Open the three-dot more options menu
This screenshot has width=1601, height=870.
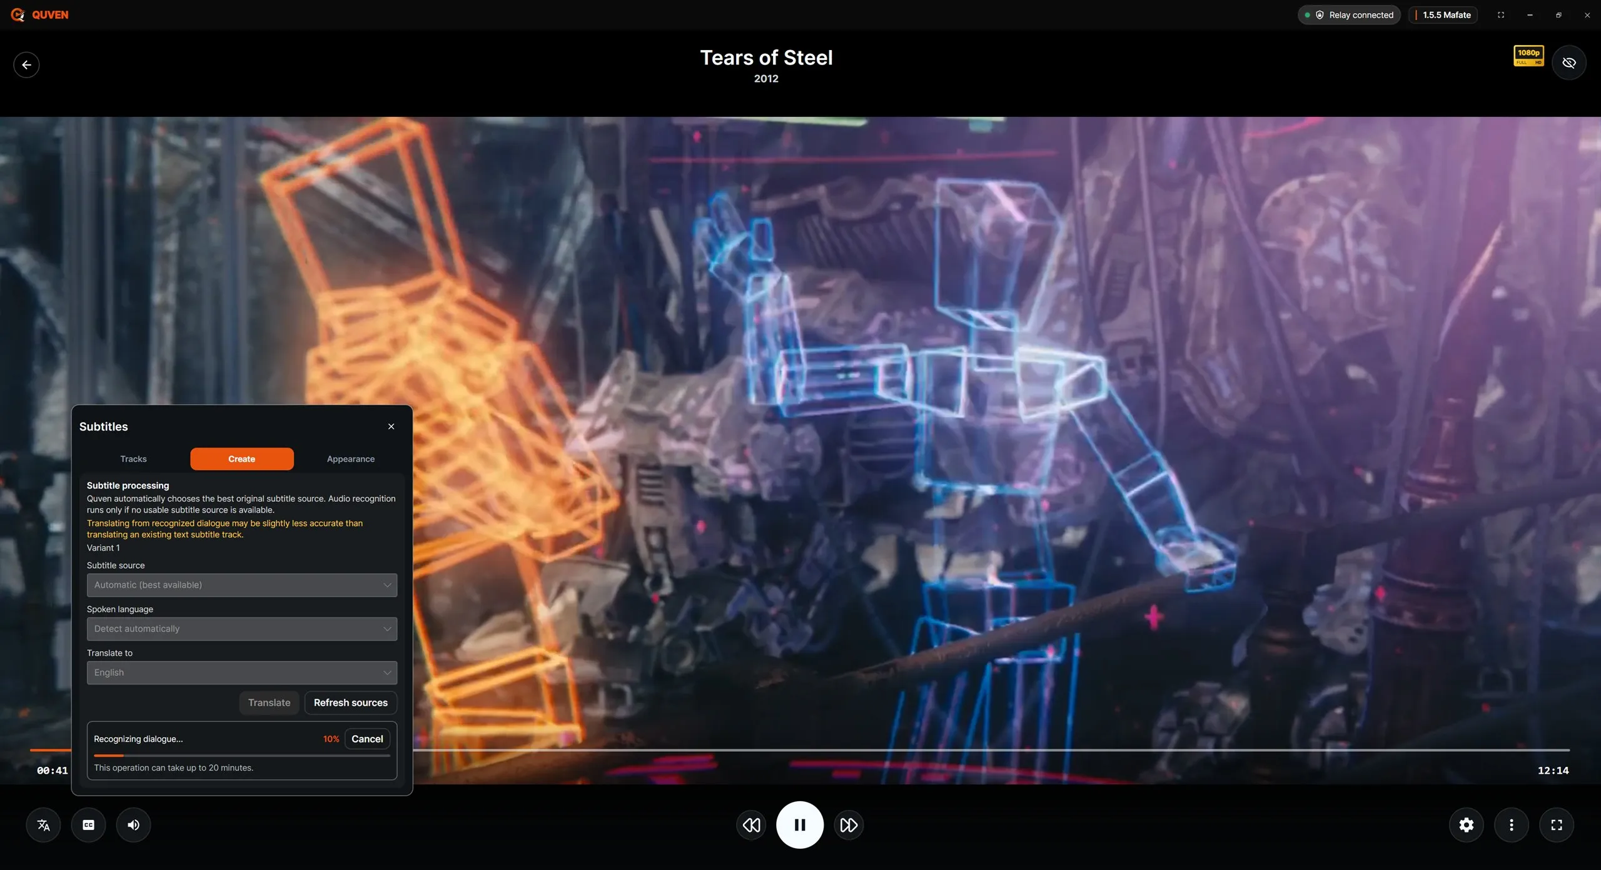click(1512, 825)
